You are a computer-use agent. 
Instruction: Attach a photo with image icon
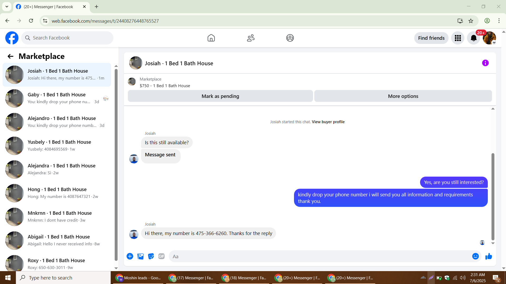point(141,256)
